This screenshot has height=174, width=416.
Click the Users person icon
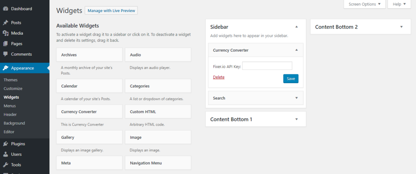pos(5,154)
